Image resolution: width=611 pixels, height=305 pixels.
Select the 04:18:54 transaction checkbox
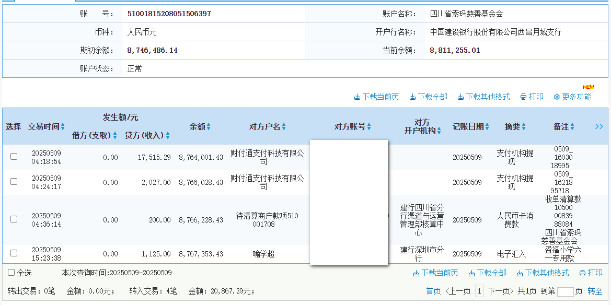point(14,157)
